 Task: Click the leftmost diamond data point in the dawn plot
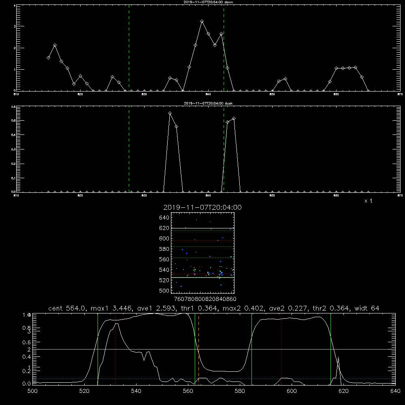pos(48,58)
